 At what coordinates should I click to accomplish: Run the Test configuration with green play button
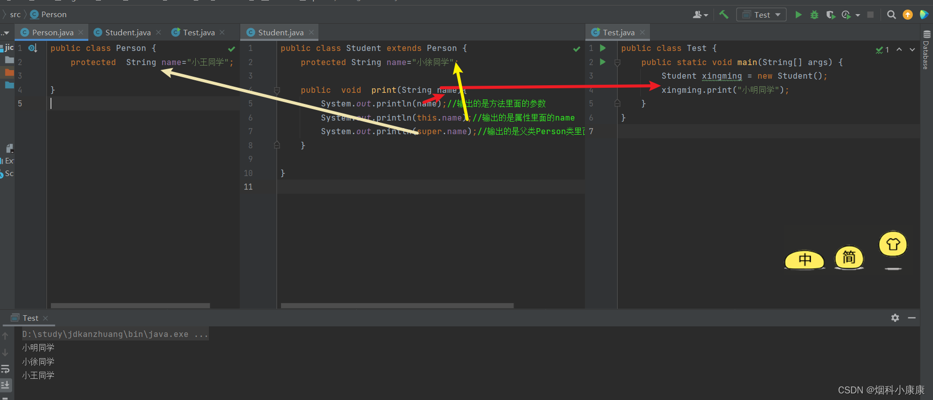click(x=798, y=15)
